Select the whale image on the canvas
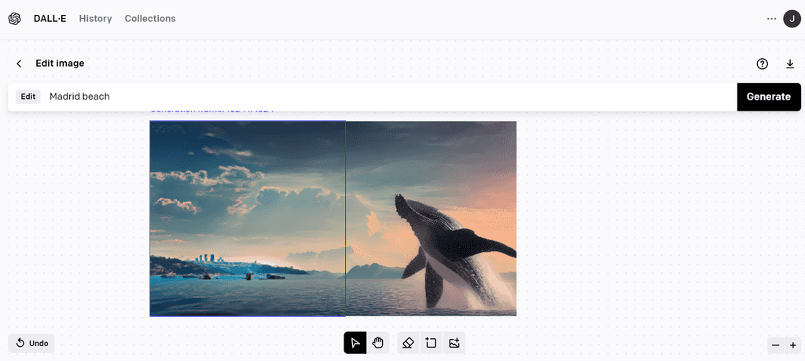The height and width of the screenshot is (361, 805). pos(432,218)
